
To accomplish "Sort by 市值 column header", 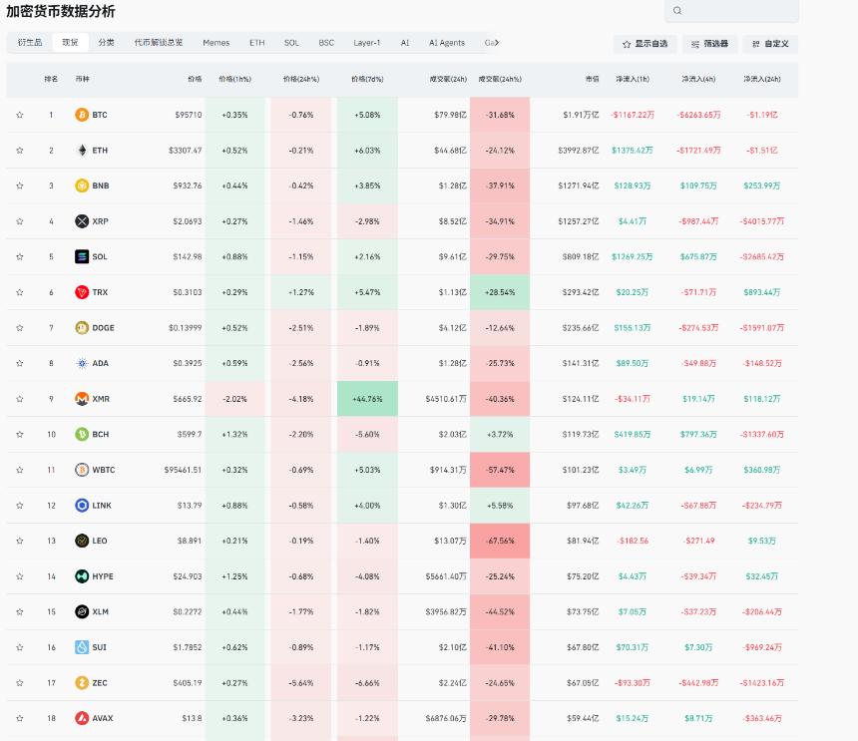I will (x=592, y=79).
